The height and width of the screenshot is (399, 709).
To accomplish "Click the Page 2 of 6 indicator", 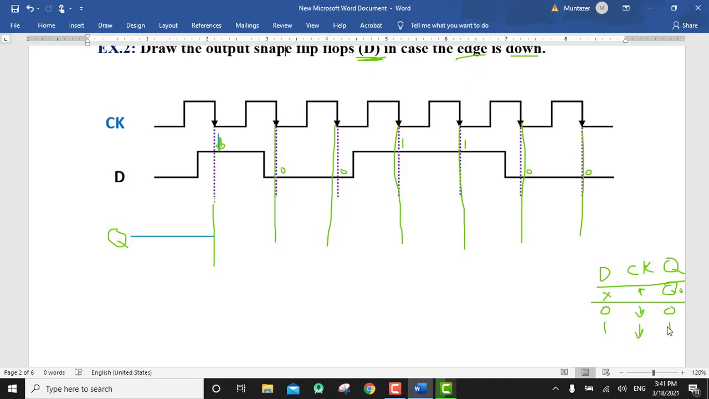I will pos(19,372).
